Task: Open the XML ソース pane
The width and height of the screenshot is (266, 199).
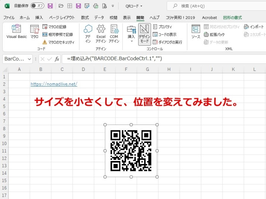Action: point(196,31)
